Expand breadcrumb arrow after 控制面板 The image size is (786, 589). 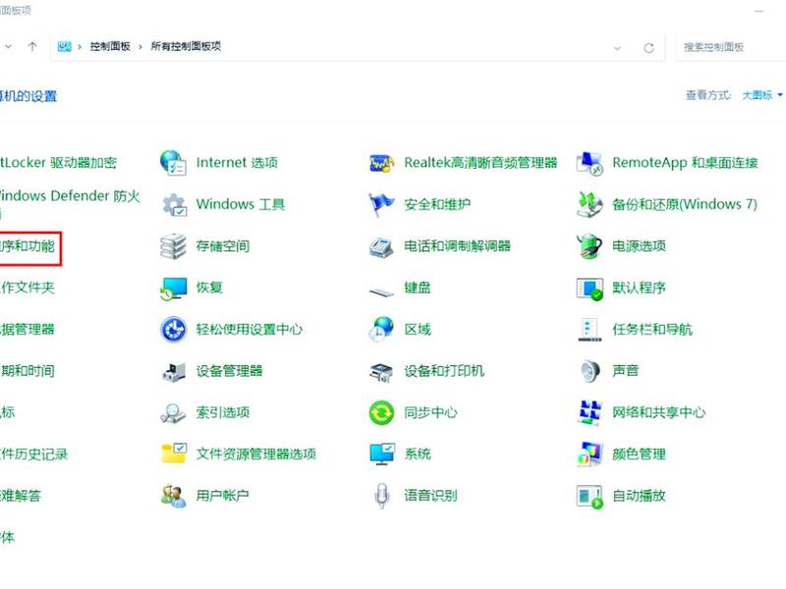tap(140, 46)
